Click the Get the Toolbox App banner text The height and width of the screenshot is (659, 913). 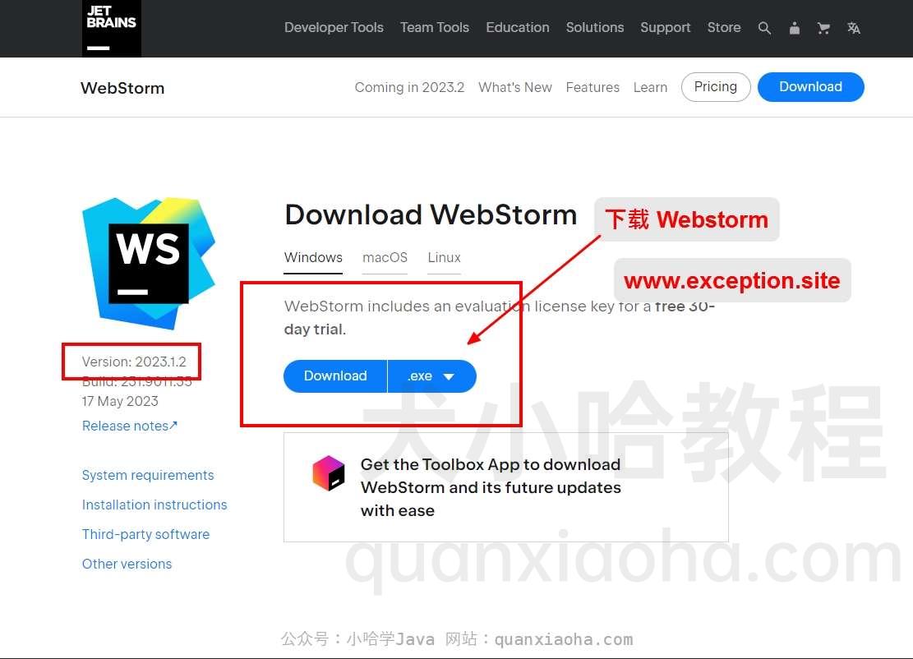(x=491, y=487)
